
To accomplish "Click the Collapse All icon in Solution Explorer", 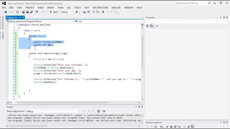I will click(x=175, y=126).
